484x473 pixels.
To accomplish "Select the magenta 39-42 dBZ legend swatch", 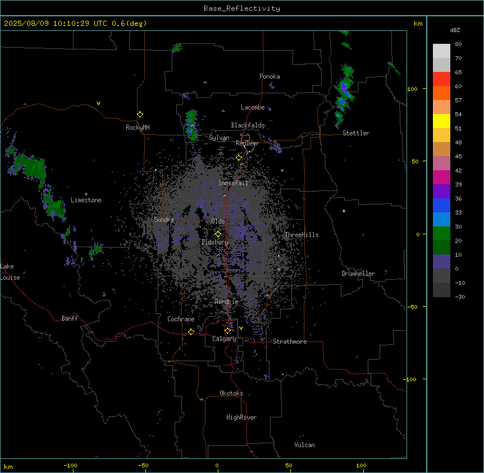I will pos(441,177).
